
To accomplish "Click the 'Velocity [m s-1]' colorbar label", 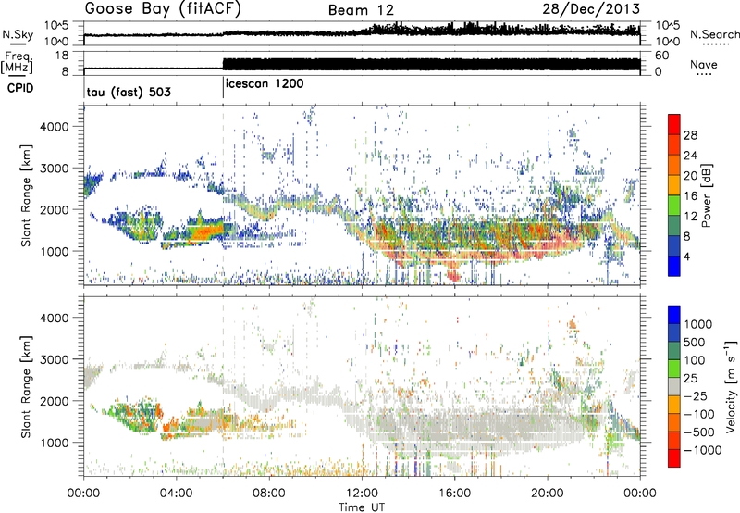I will point(731,386).
